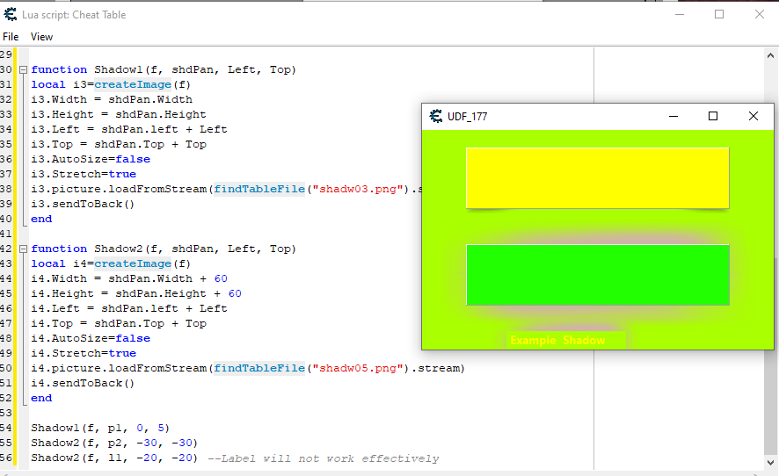This screenshot has height=476, width=779.
Task: Click the UDF_177 window's title bar icon
Action: pos(435,116)
